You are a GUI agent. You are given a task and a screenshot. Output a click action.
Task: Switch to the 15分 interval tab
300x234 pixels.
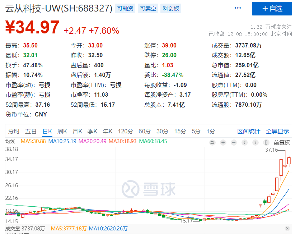pos(180,131)
